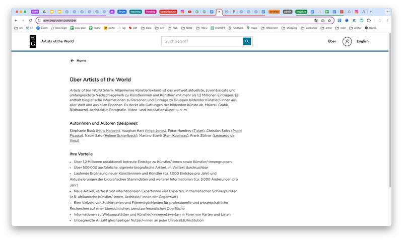
Task: Expand the Archiv bookmarks folder
Action: (x=355, y=28)
